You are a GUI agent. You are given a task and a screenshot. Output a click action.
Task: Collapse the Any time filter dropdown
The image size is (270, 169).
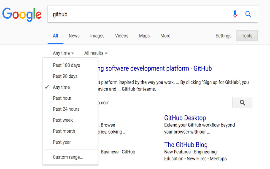pos(63,53)
